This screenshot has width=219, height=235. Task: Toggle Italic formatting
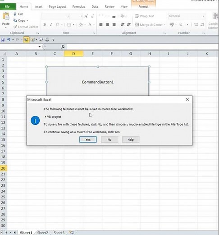(51, 24)
